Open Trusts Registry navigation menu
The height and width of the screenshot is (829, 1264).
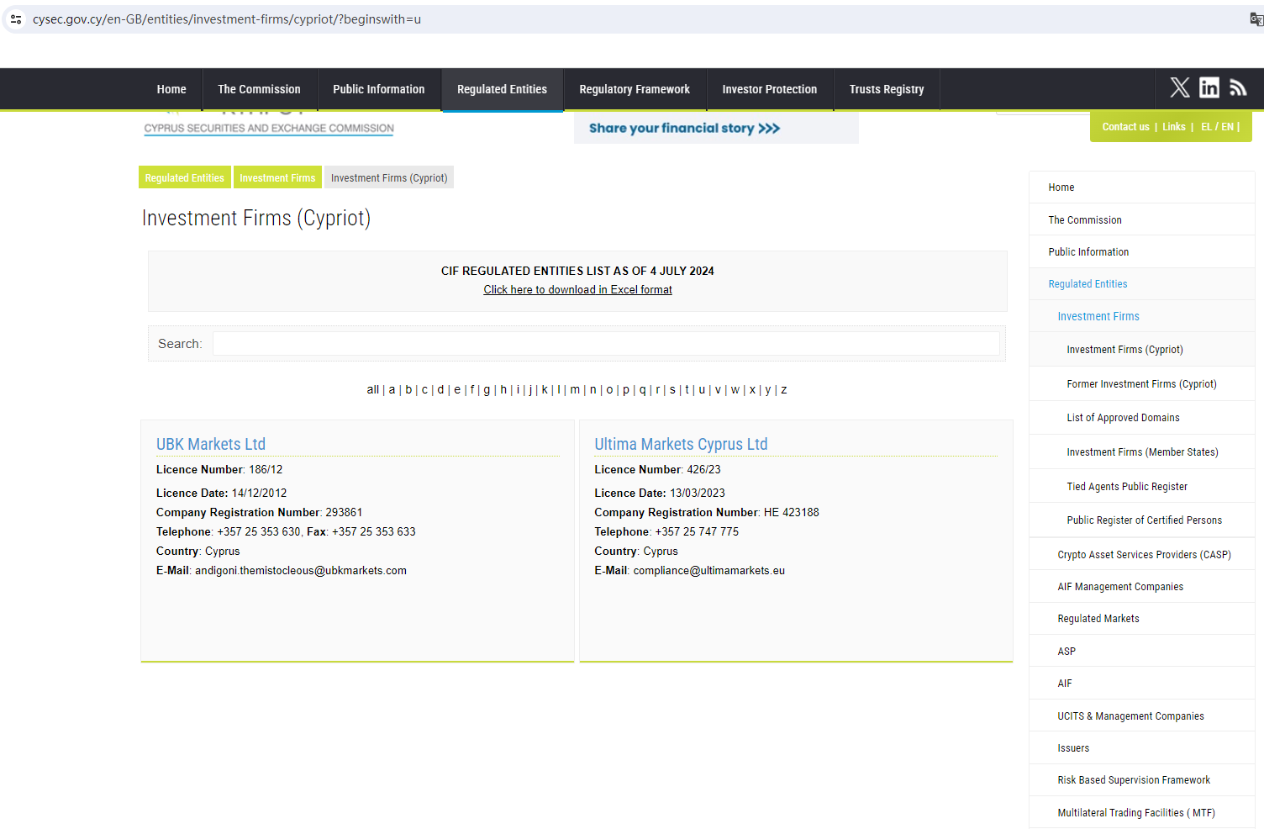[x=887, y=89]
